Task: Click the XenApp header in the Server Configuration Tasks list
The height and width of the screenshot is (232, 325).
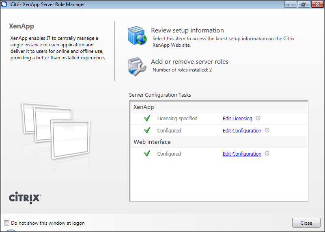Action: pos(144,107)
